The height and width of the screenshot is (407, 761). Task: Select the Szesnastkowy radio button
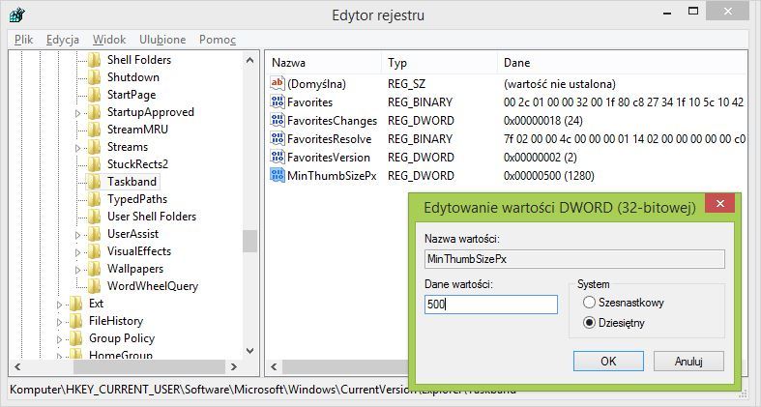[x=589, y=303]
